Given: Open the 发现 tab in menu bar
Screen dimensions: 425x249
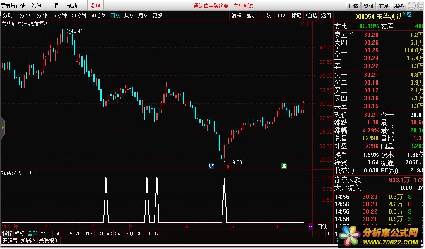Looking at the screenshot, I should pos(95,6).
